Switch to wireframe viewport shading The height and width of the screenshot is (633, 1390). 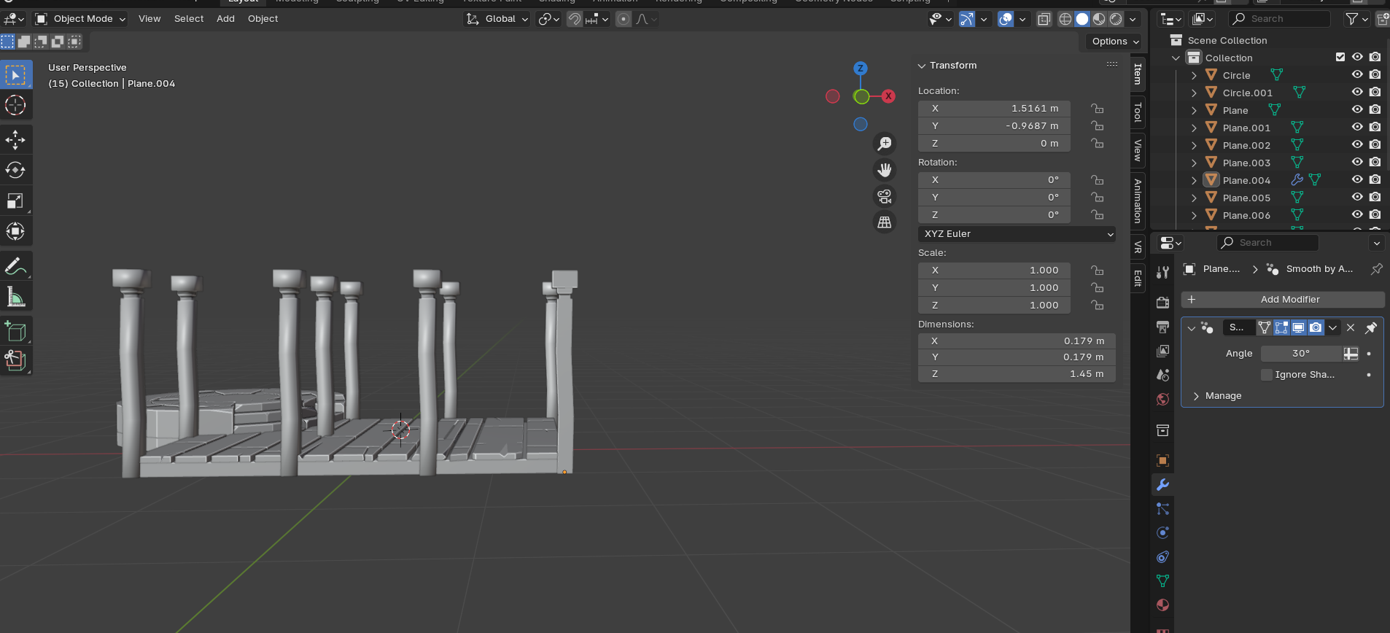pos(1065,20)
